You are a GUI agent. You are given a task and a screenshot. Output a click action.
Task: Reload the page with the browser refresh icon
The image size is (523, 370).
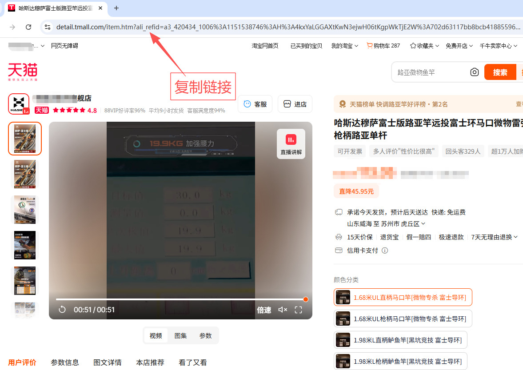click(x=28, y=27)
